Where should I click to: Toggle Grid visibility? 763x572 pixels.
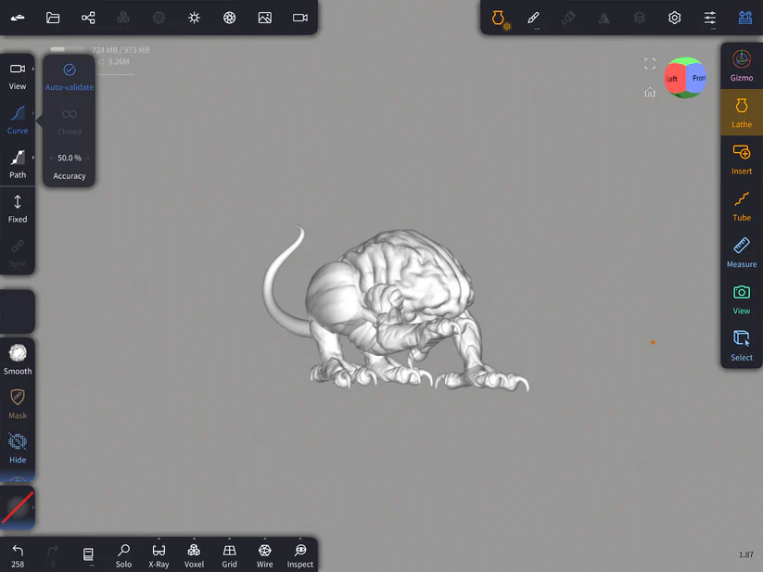pyautogui.click(x=229, y=555)
